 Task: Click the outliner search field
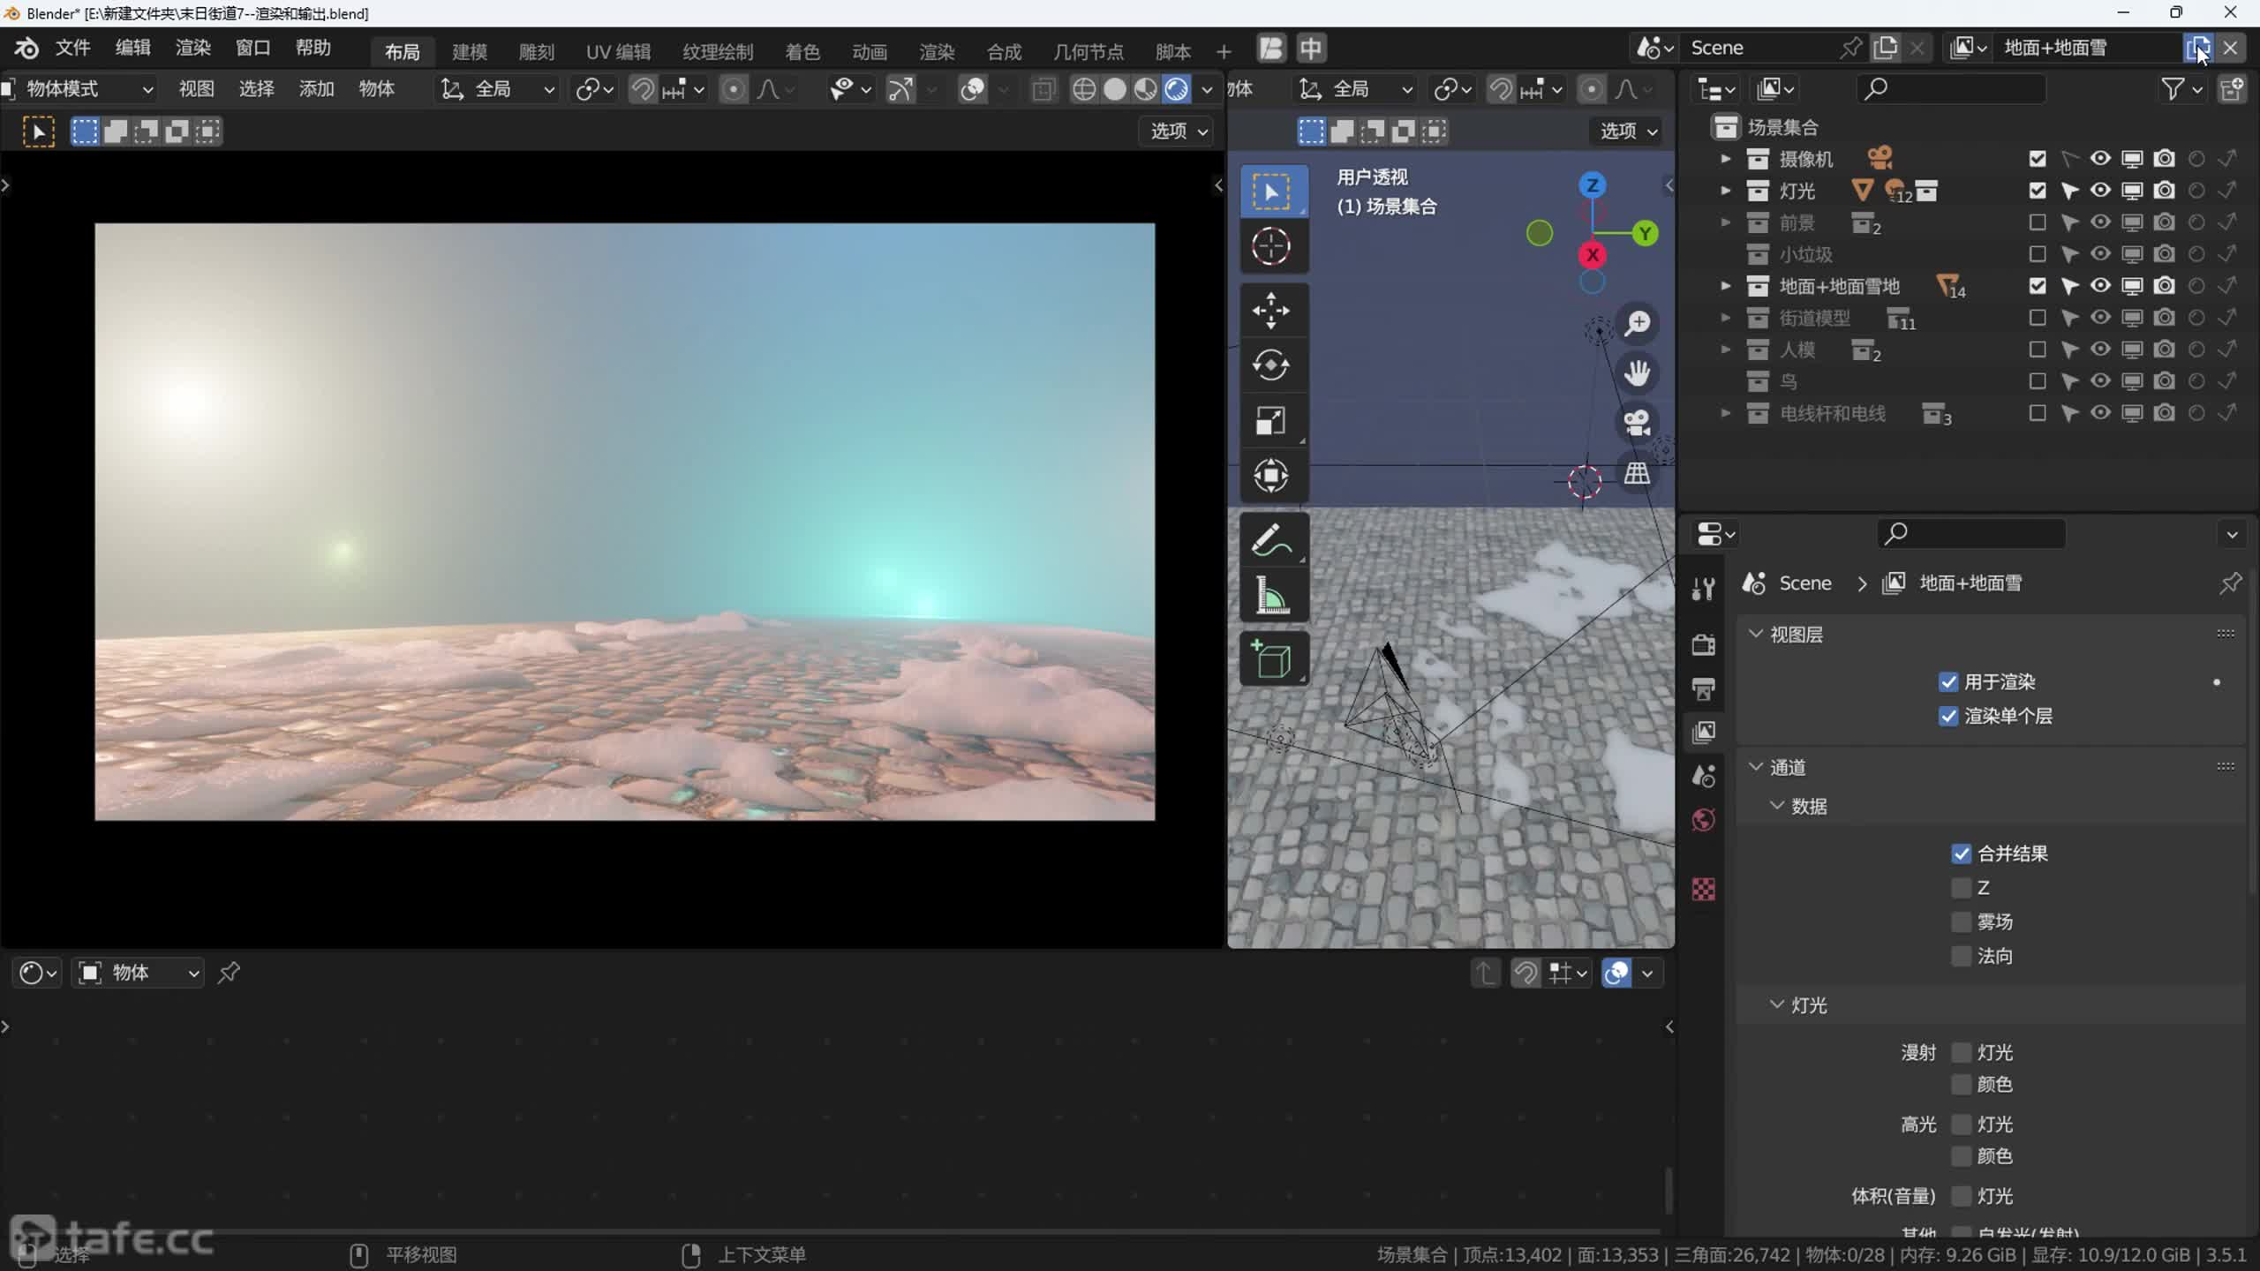(x=1951, y=89)
